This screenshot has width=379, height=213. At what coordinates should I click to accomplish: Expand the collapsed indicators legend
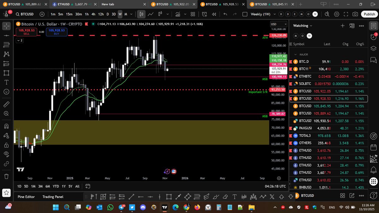(20, 40)
